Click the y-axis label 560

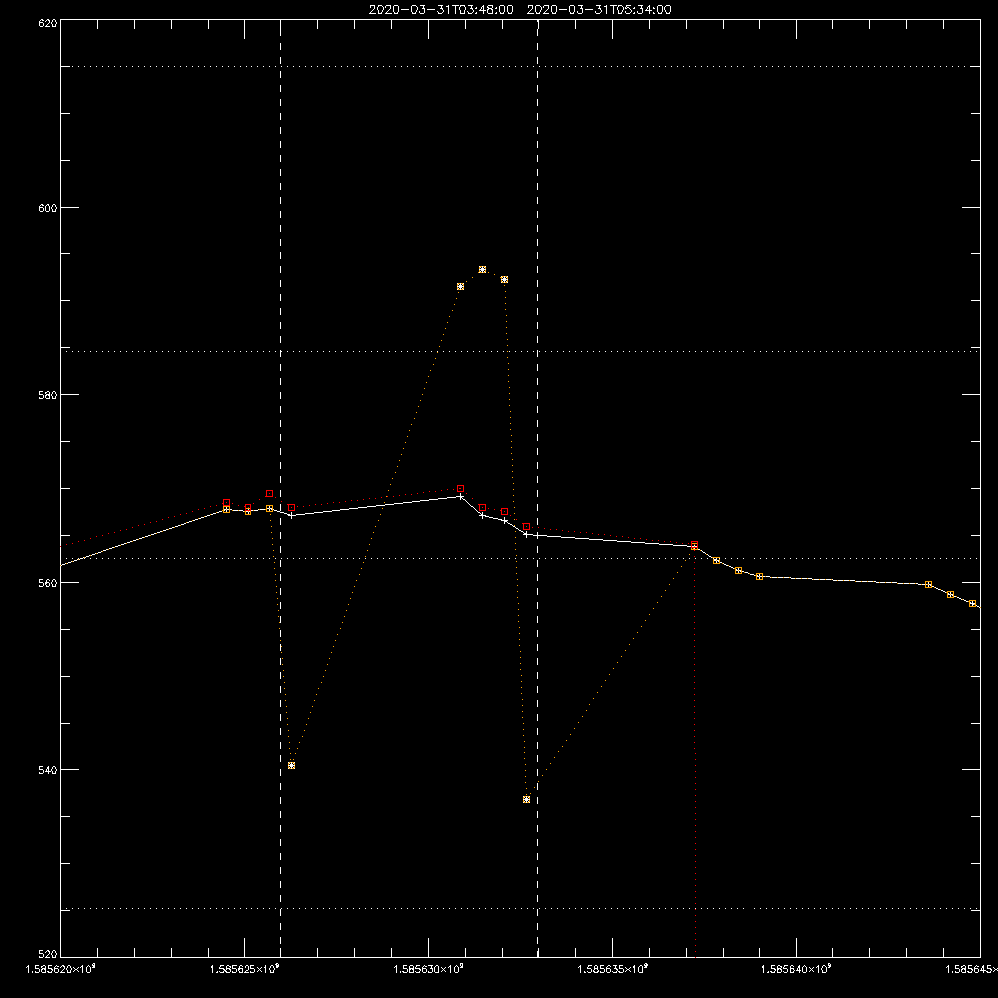coord(48,583)
